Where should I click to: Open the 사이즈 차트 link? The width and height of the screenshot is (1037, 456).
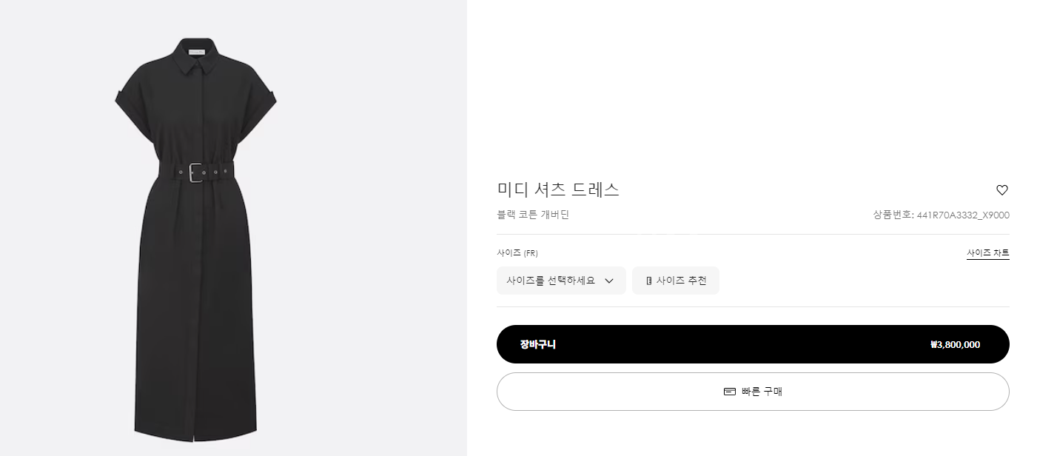987,253
